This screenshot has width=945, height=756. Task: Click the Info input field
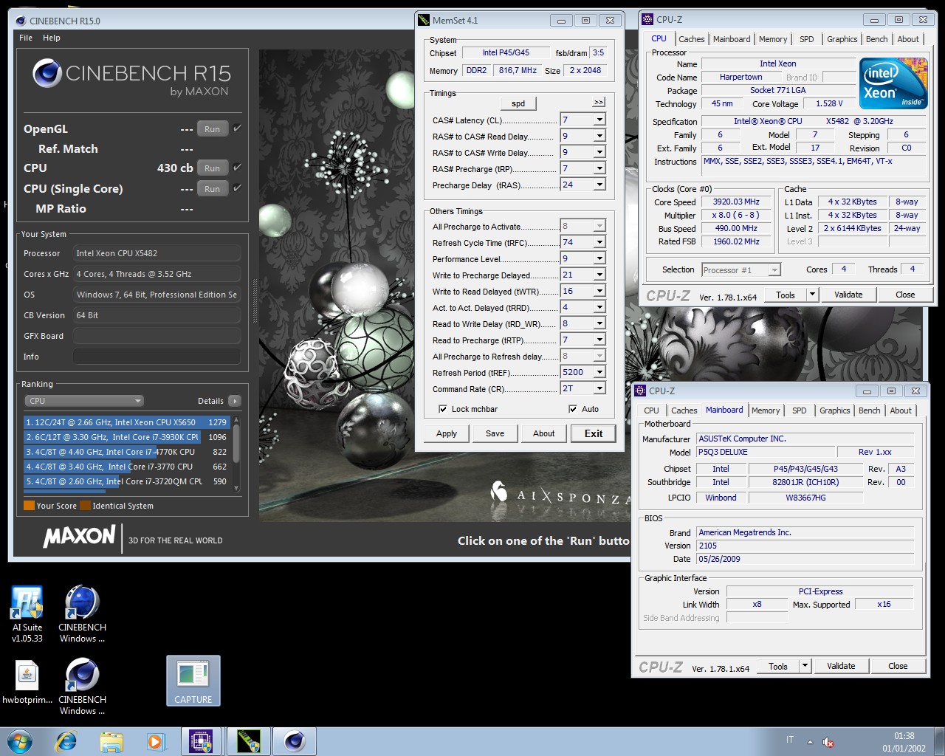point(157,357)
